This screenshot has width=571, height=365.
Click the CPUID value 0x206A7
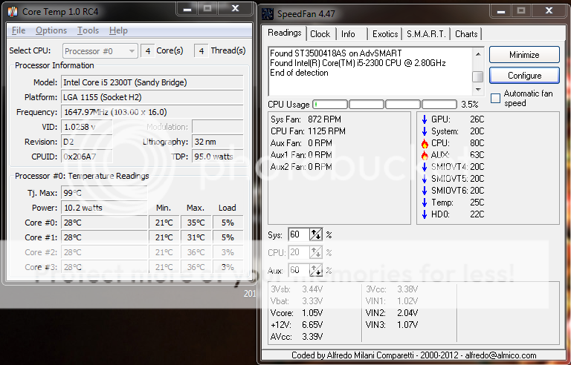[87, 157]
